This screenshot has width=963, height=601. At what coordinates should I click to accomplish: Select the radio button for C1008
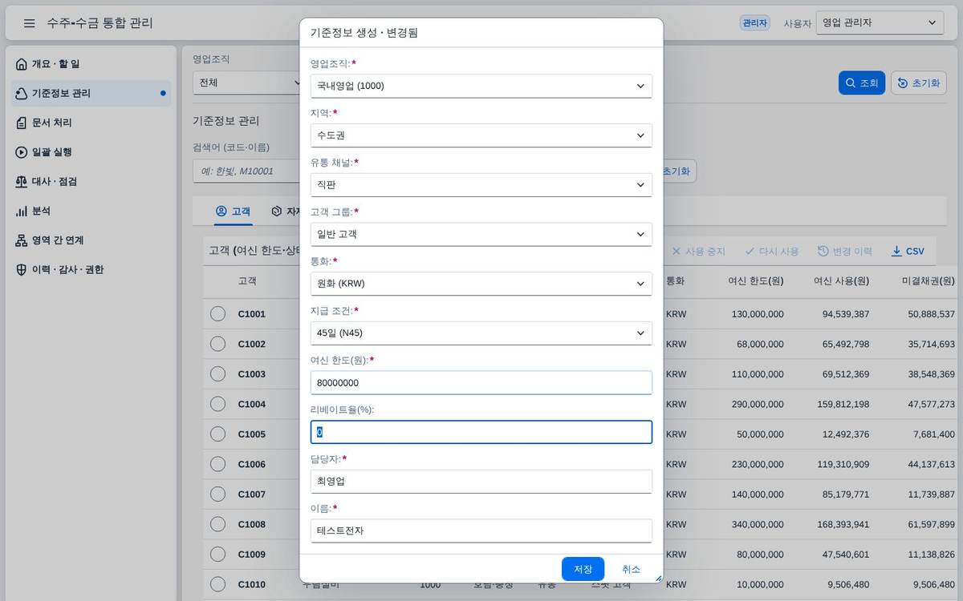217,524
